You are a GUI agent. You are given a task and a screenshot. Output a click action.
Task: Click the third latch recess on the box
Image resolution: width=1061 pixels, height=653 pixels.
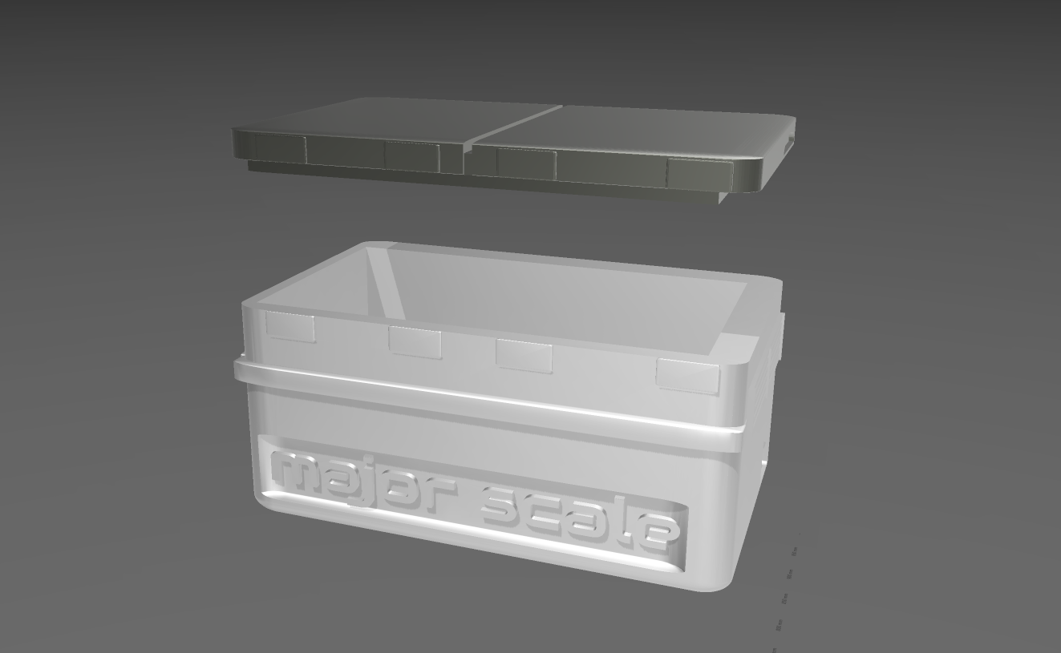pyautogui.click(x=523, y=354)
